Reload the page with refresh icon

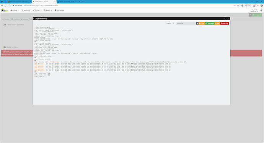click(6, 6)
